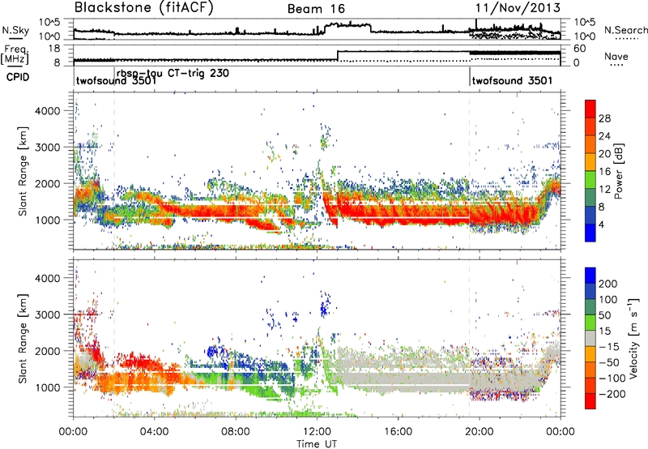Select the Time UT axis title
This screenshot has width=648, height=449.
click(317, 444)
